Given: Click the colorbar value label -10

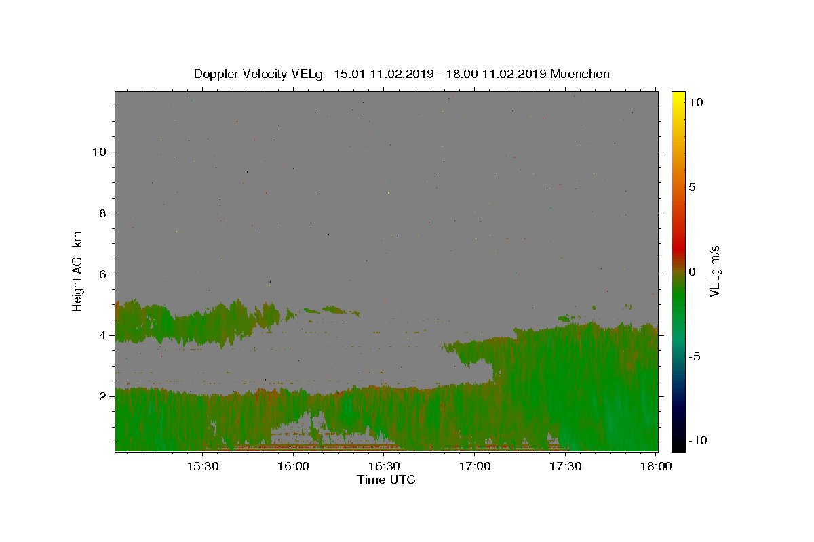Looking at the screenshot, I should click(x=698, y=441).
